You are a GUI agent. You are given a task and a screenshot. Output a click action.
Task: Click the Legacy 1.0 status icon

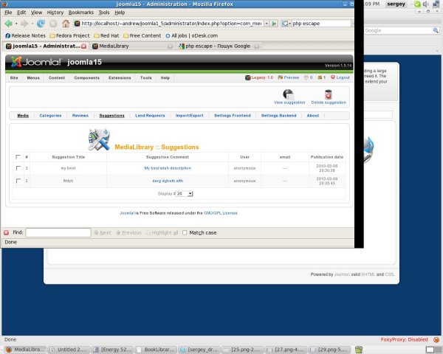pyautogui.click(x=248, y=77)
